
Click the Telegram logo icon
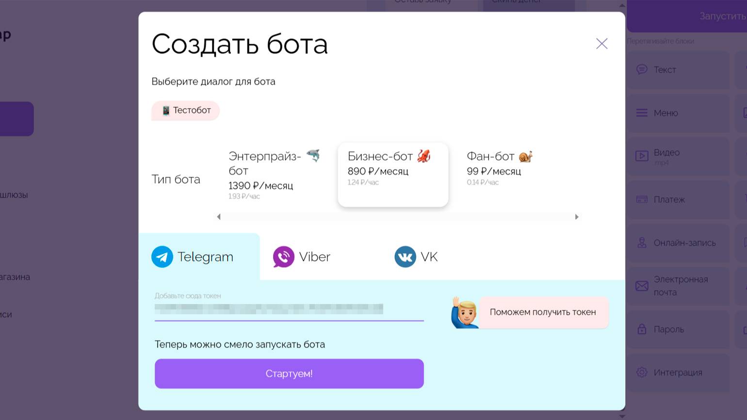click(162, 257)
